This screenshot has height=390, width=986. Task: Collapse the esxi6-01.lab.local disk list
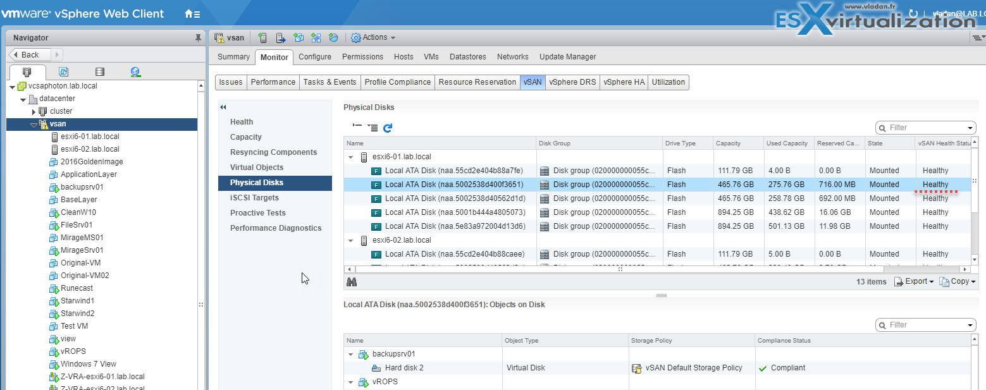pyautogui.click(x=351, y=157)
